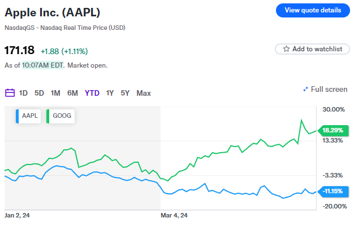Image resolution: width=354 pixels, height=231 pixels.
Task: Click View quote details button
Action: pyautogui.click(x=313, y=10)
